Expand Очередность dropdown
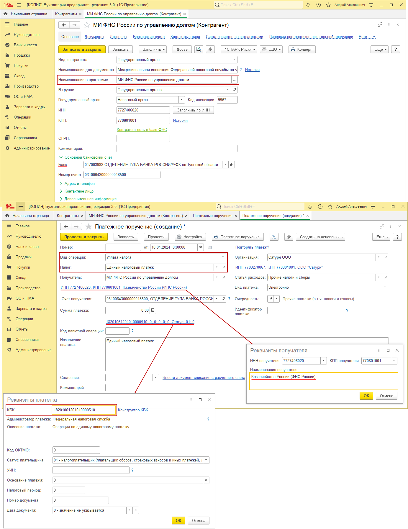This screenshot has height=529, width=408. (276, 299)
